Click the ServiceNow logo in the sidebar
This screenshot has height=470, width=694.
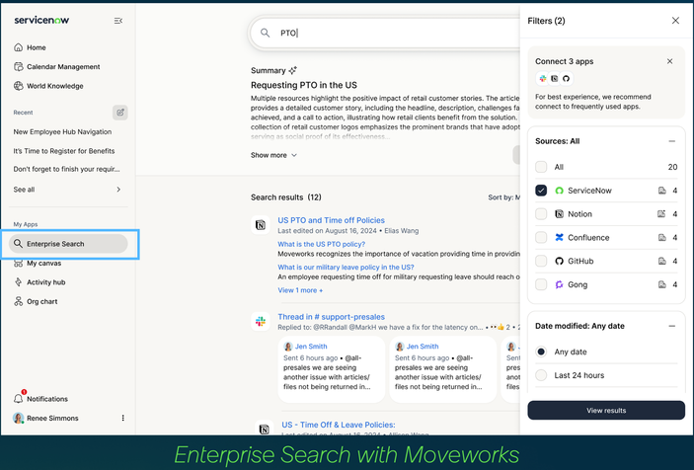pyautogui.click(x=41, y=20)
